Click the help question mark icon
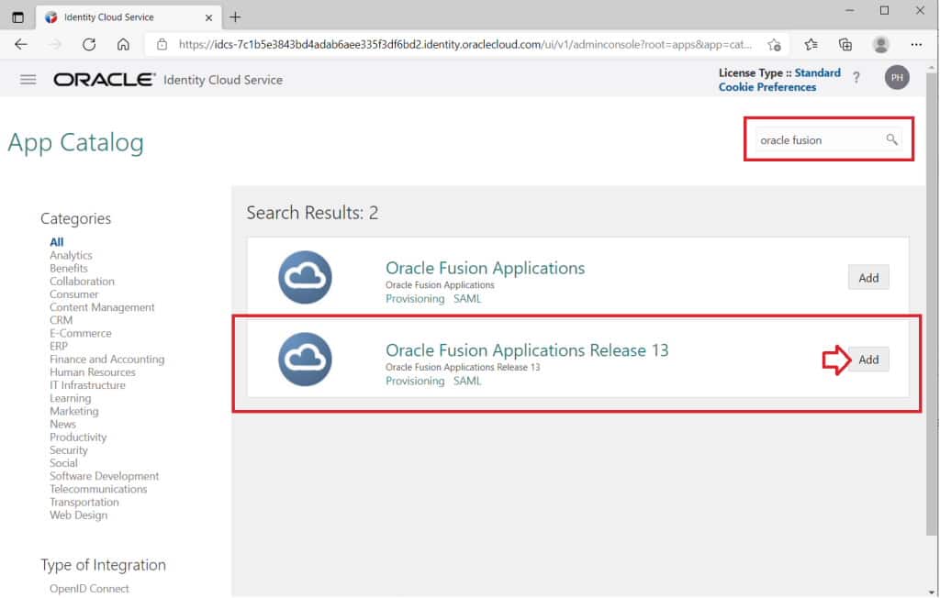 (x=856, y=78)
